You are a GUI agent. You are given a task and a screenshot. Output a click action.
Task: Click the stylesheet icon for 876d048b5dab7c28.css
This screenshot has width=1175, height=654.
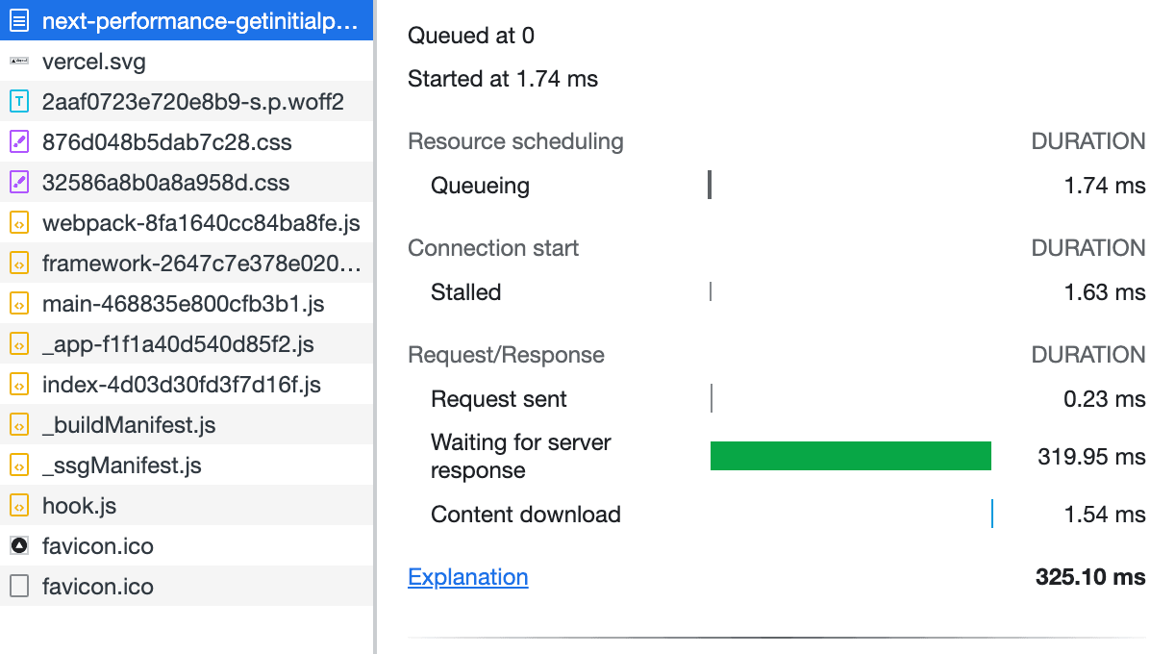(19, 142)
